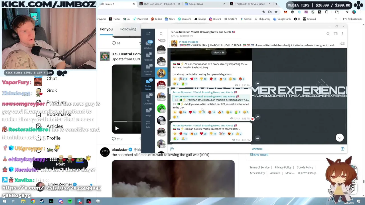The height and width of the screenshot is (205, 365).
Task: Click the star reaction on the Kabul post
Action: point(175,112)
